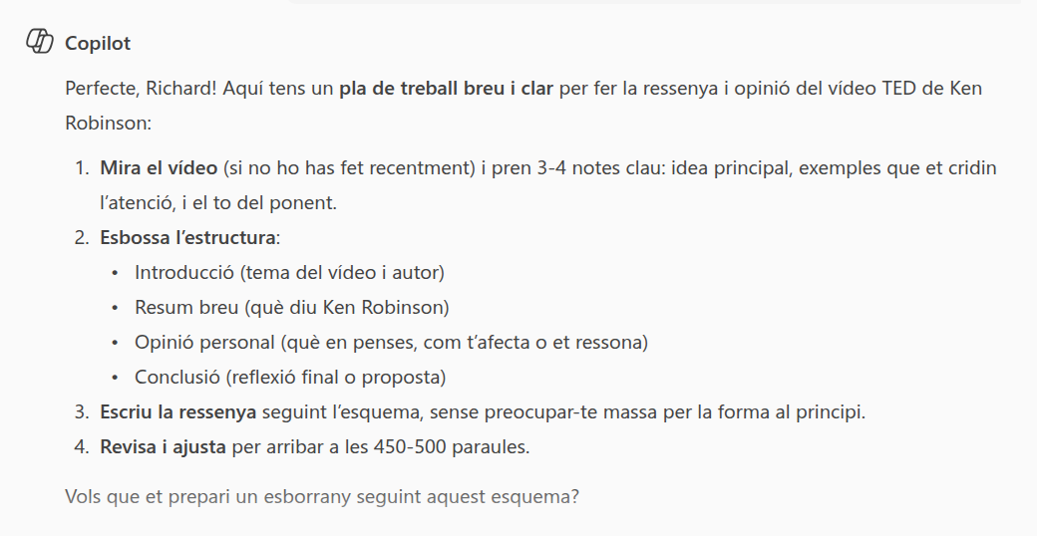Click the 'Introducció (tema del vídeo i autor)' bullet

coord(290,272)
